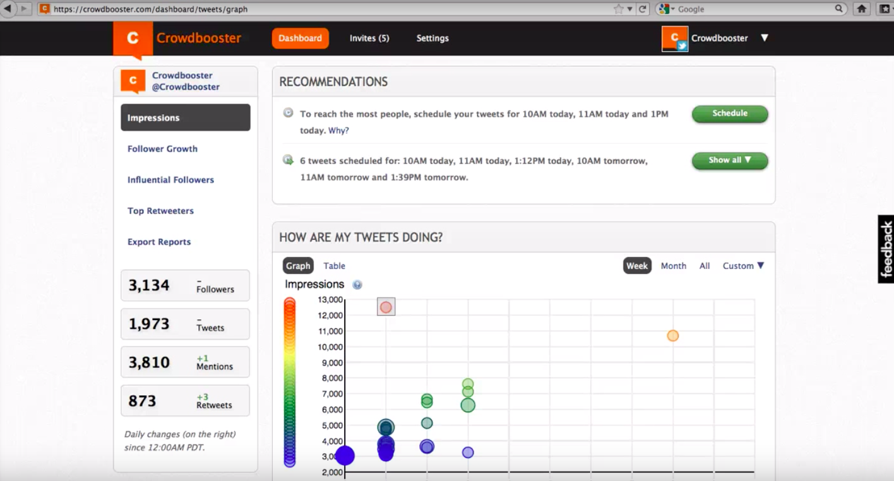Viewport: 894px width, 481px height.
Task: Click the Impressions help question mark icon
Action: point(357,285)
